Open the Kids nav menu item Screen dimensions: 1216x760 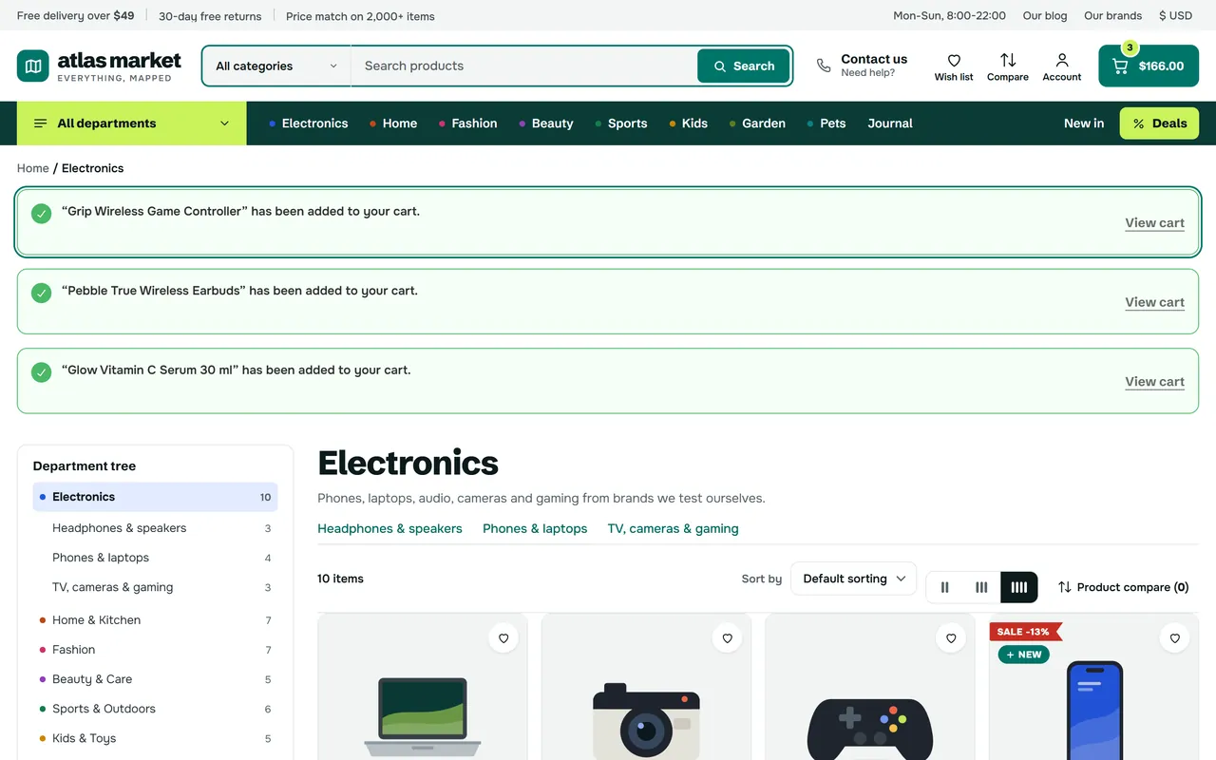689,123
